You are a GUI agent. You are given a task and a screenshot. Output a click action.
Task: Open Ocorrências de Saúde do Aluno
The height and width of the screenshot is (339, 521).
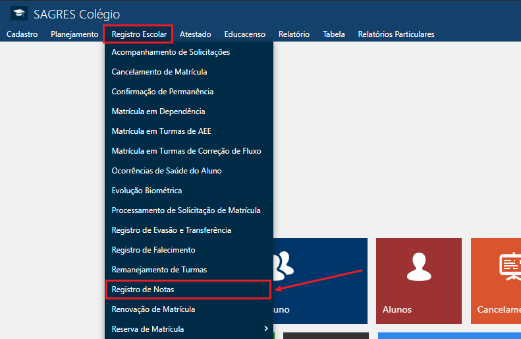167,171
